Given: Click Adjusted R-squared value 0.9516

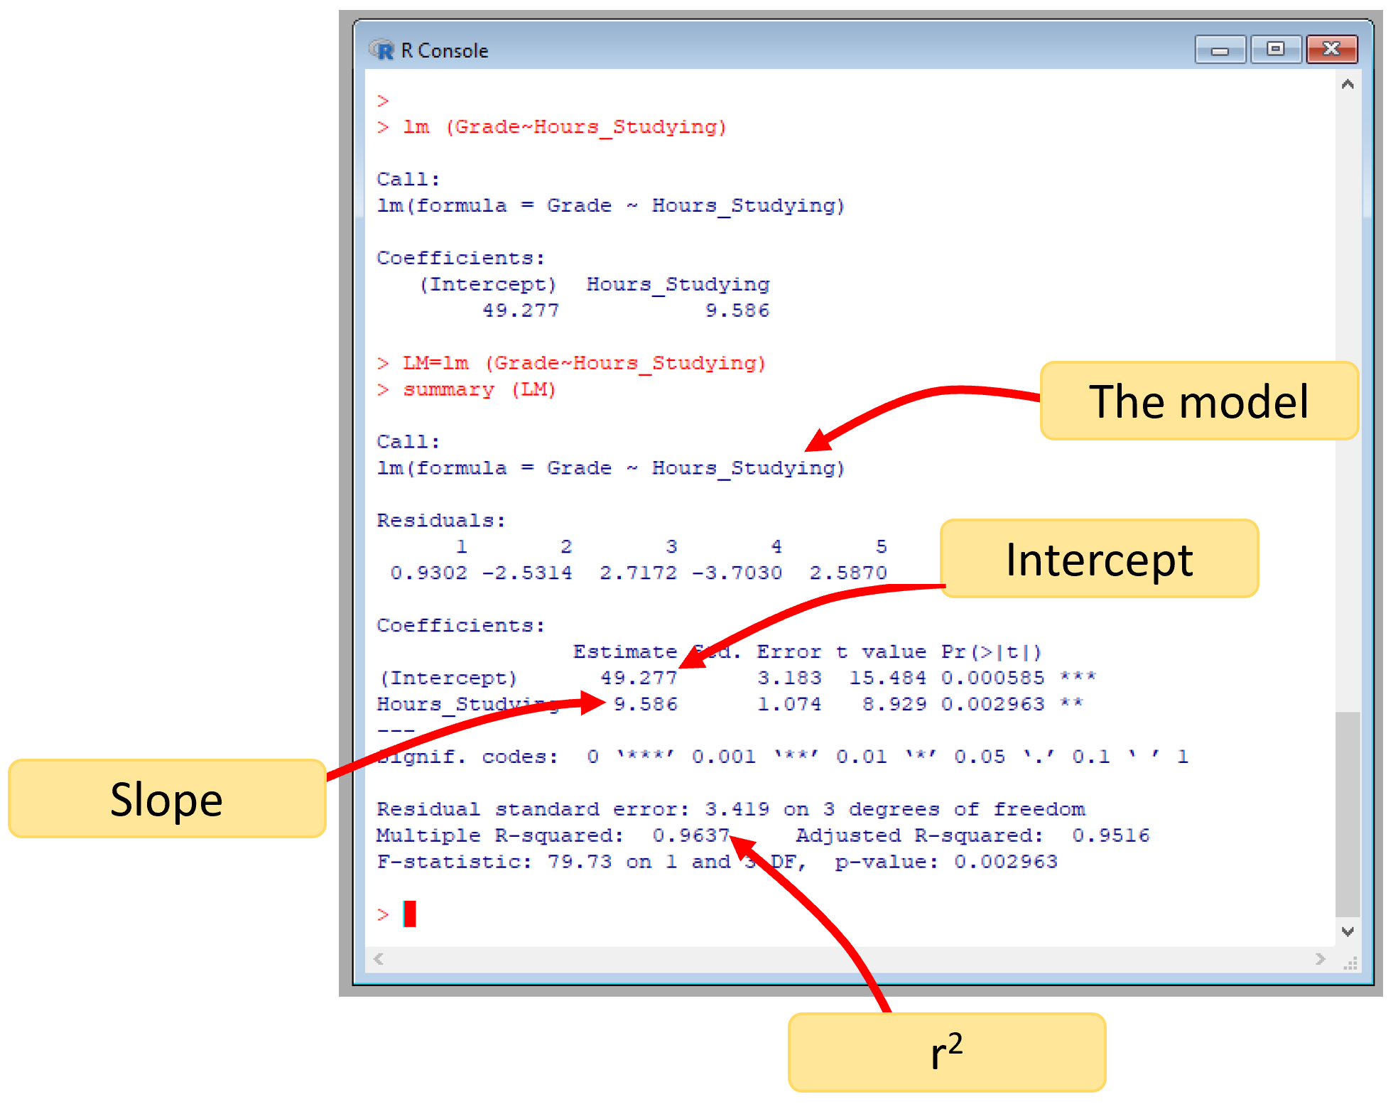Looking at the screenshot, I should click(x=1111, y=836).
